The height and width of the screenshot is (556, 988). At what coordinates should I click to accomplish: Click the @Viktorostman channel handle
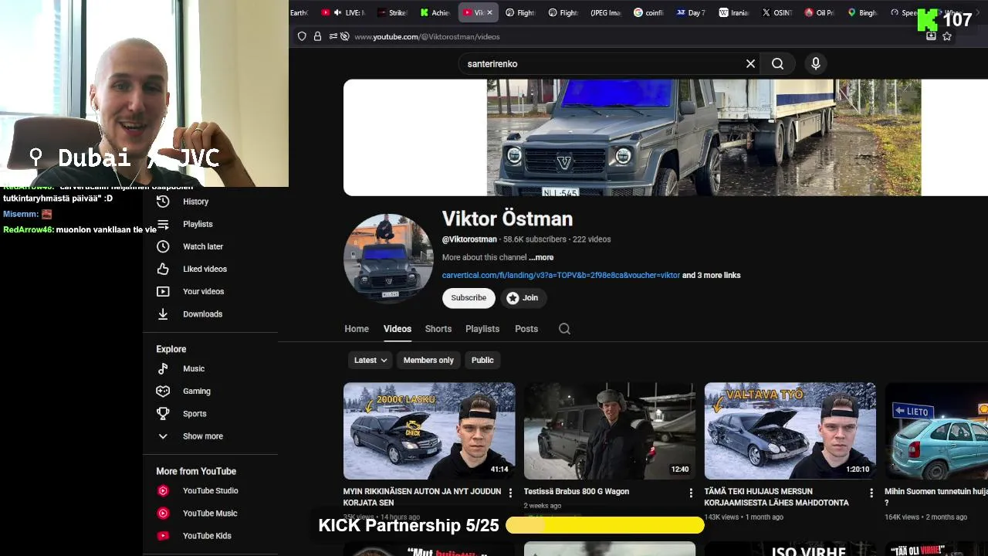coord(469,239)
